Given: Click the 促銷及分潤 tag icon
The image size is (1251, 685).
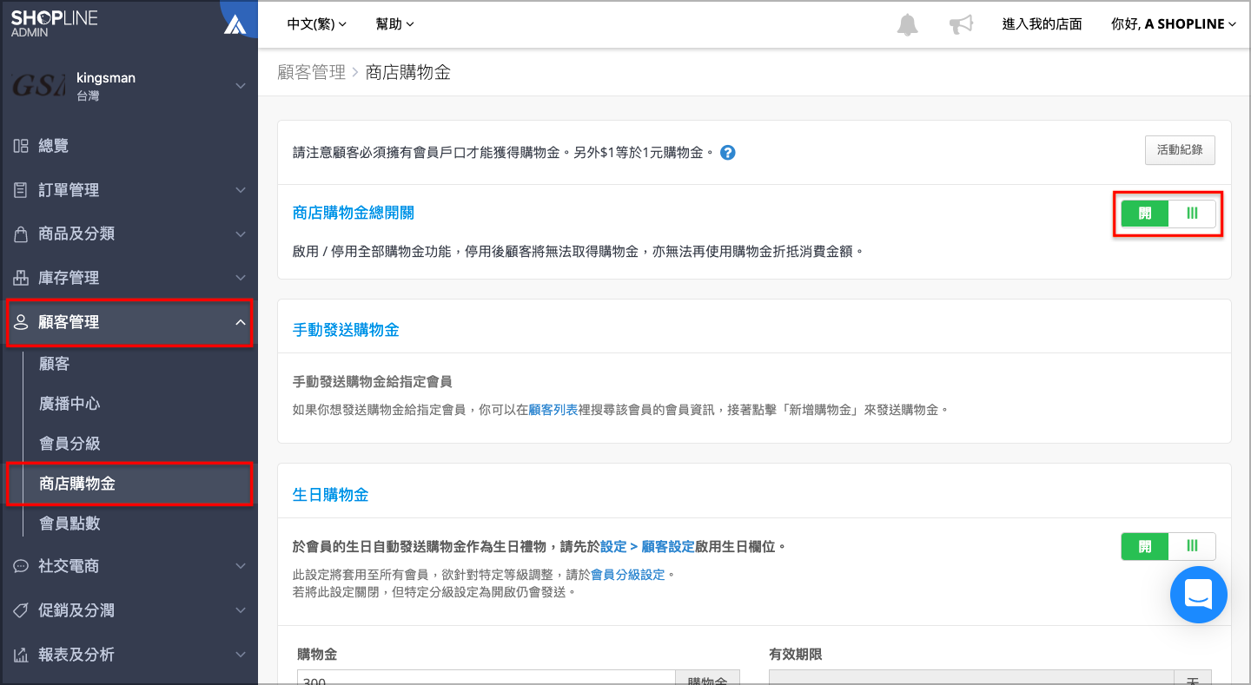Looking at the screenshot, I should 21,610.
